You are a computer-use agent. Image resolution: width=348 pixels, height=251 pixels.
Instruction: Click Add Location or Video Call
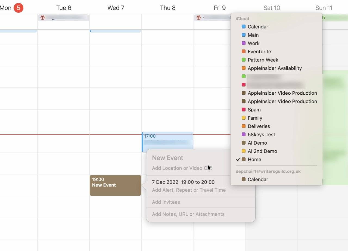click(x=181, y=168)
